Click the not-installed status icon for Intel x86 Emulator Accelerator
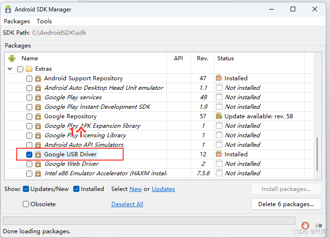The image size is (330, 238). click(219, 173)
